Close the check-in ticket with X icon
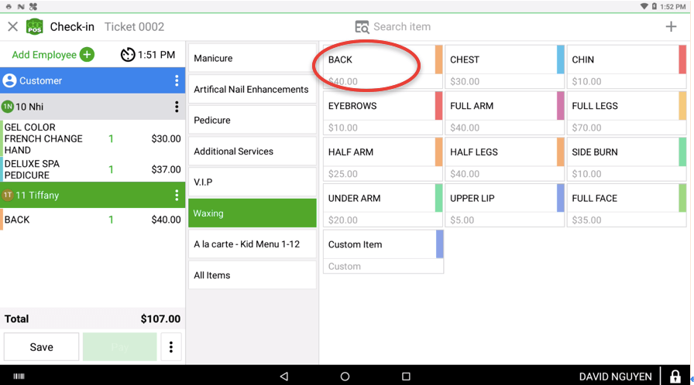 click(12, 27)
